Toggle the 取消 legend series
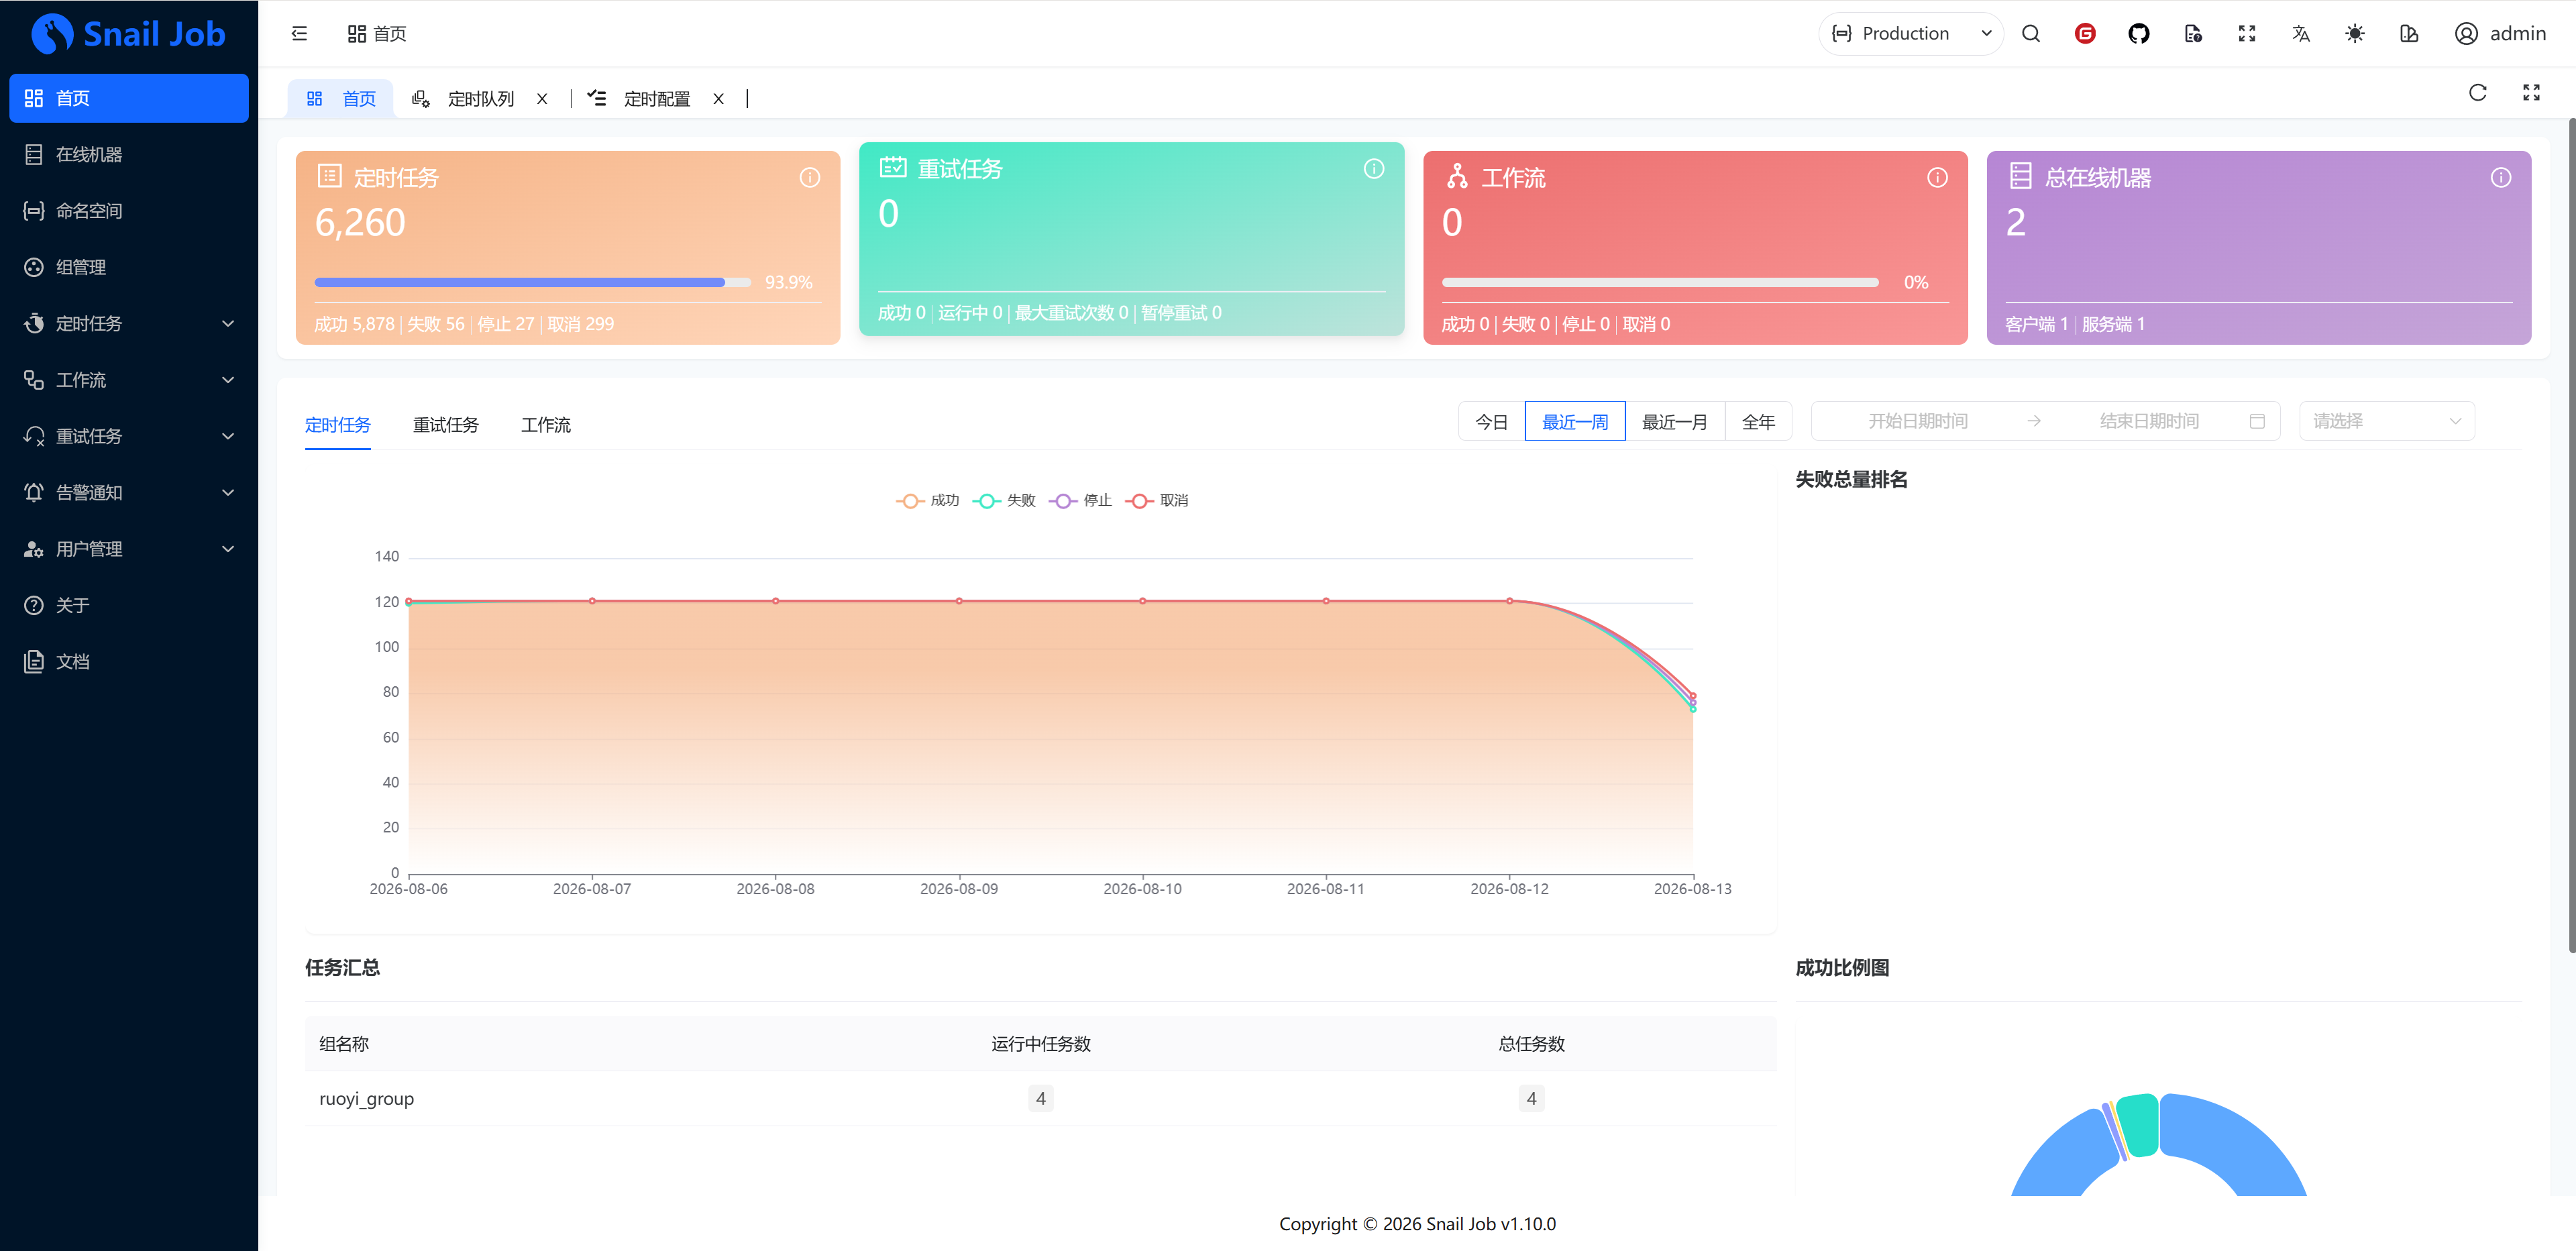Viewport: 2576px width, 1251px height. (x=1157, y=500)
